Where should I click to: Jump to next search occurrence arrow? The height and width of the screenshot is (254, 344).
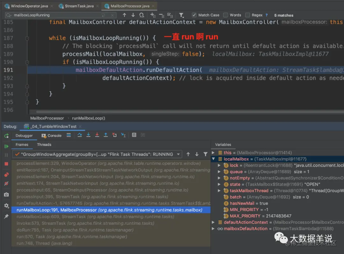[x=133, y=15]
